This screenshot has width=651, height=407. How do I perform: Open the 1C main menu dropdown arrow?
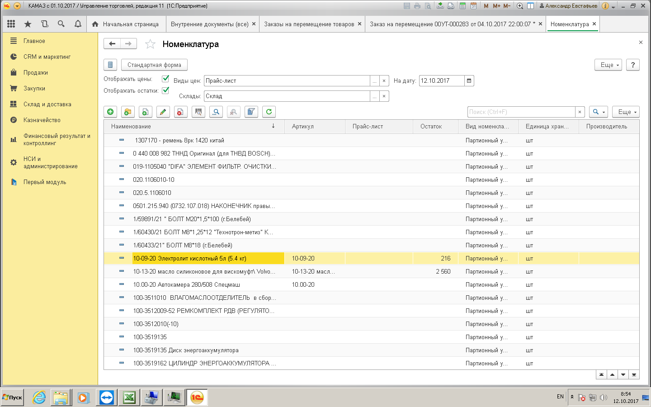click(17, 6)
